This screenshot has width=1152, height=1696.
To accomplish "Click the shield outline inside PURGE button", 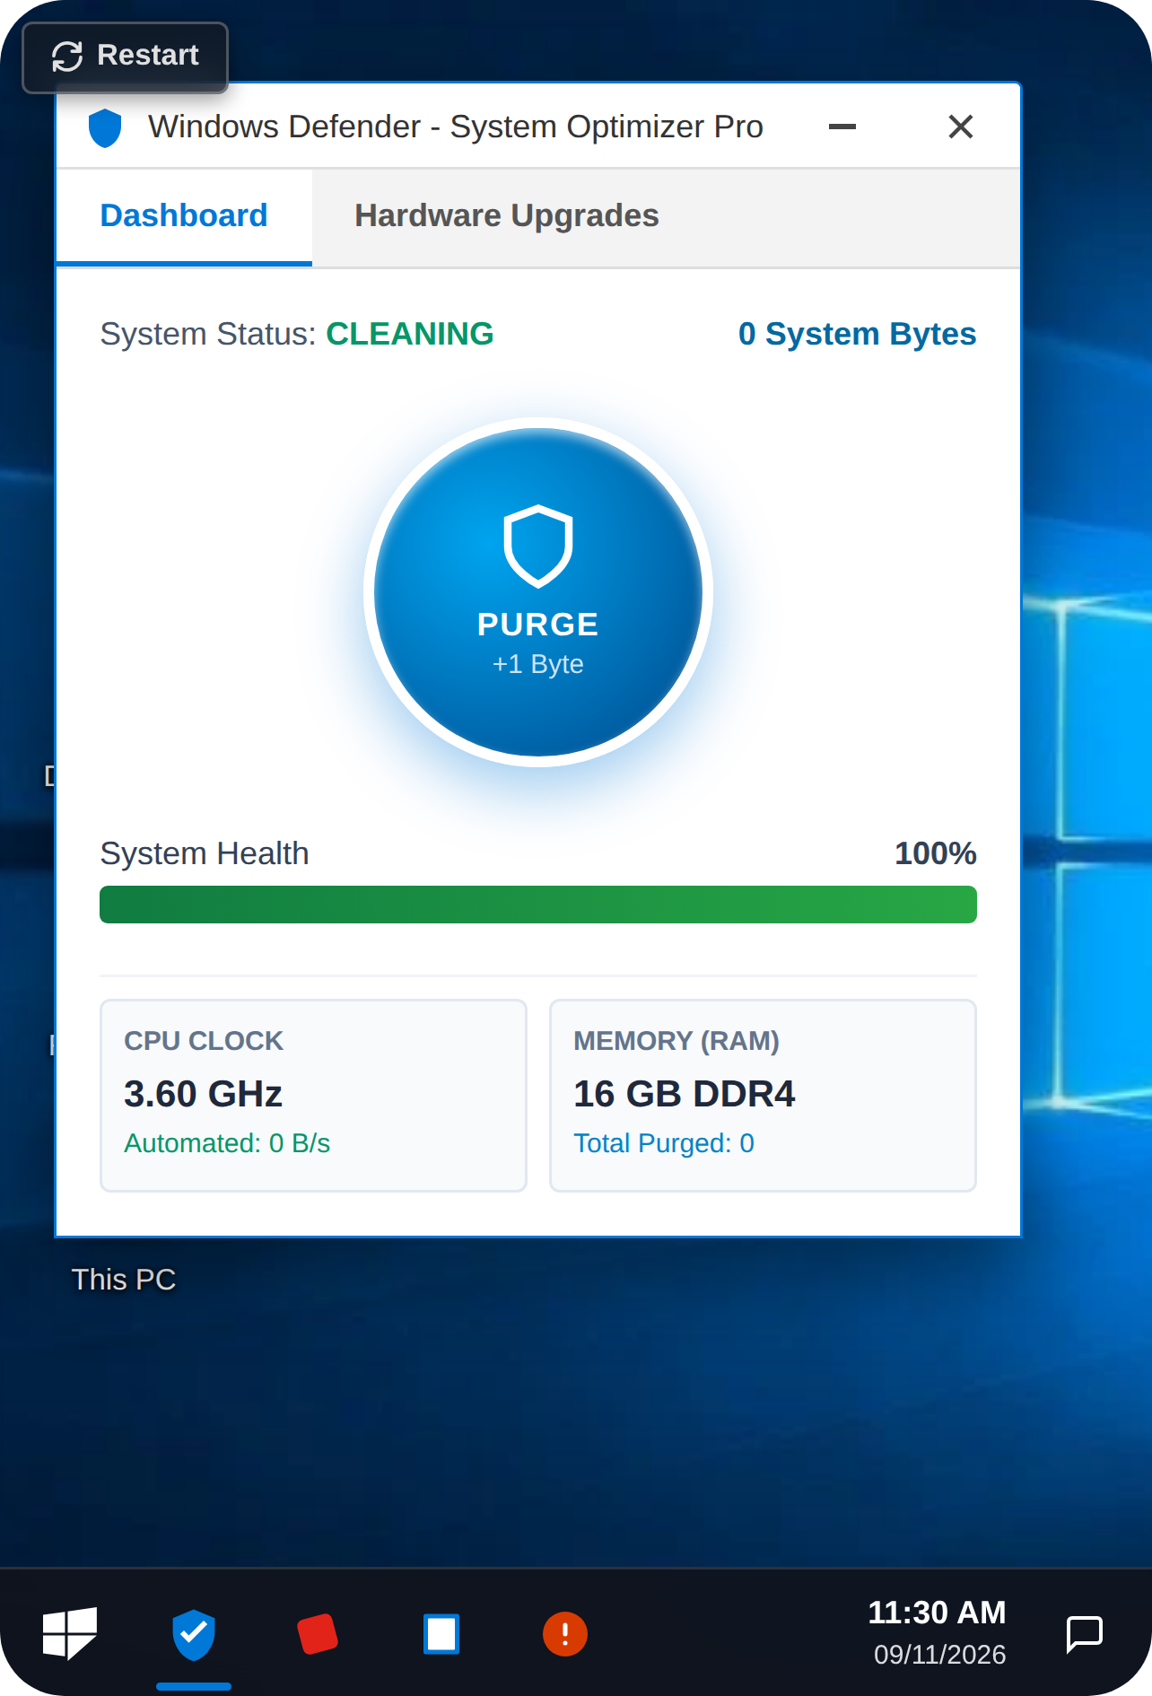I will click(538, 546).
